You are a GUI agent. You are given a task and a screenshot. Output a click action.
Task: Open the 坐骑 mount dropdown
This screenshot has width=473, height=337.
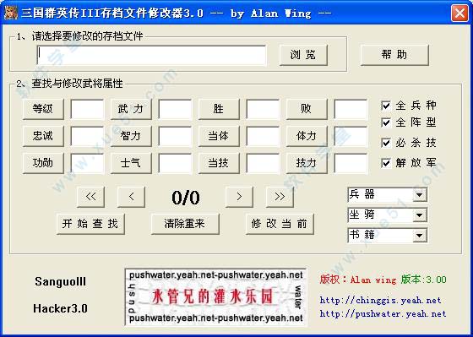coord(388,215)
